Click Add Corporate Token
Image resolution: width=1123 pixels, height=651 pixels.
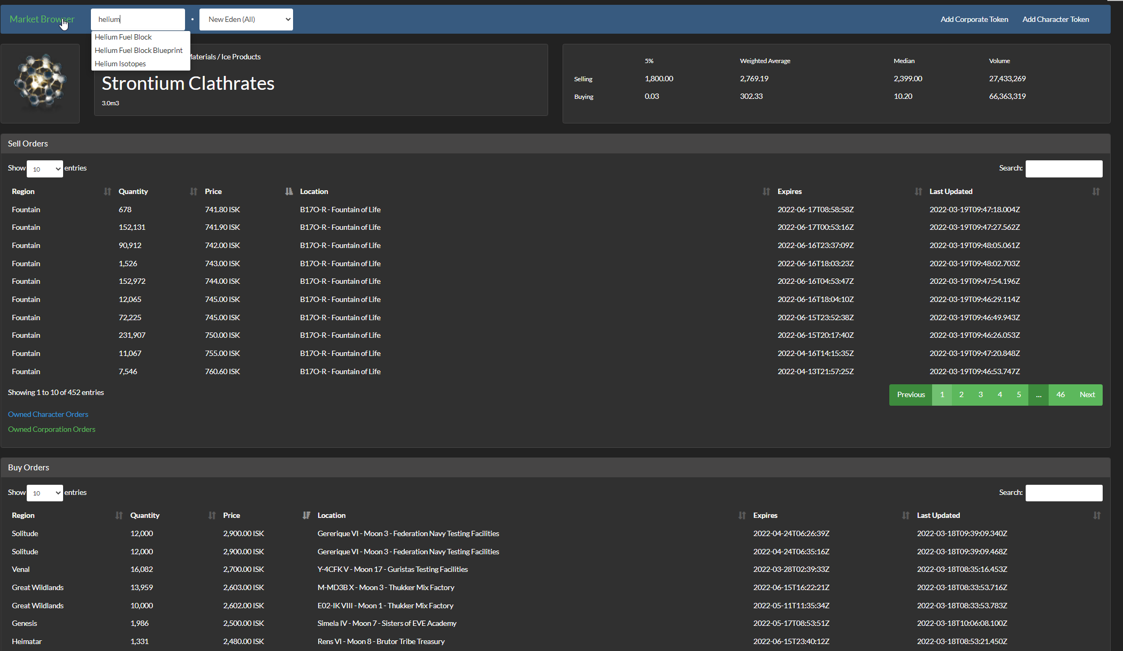pyautogui.click(x=974, y=19)
